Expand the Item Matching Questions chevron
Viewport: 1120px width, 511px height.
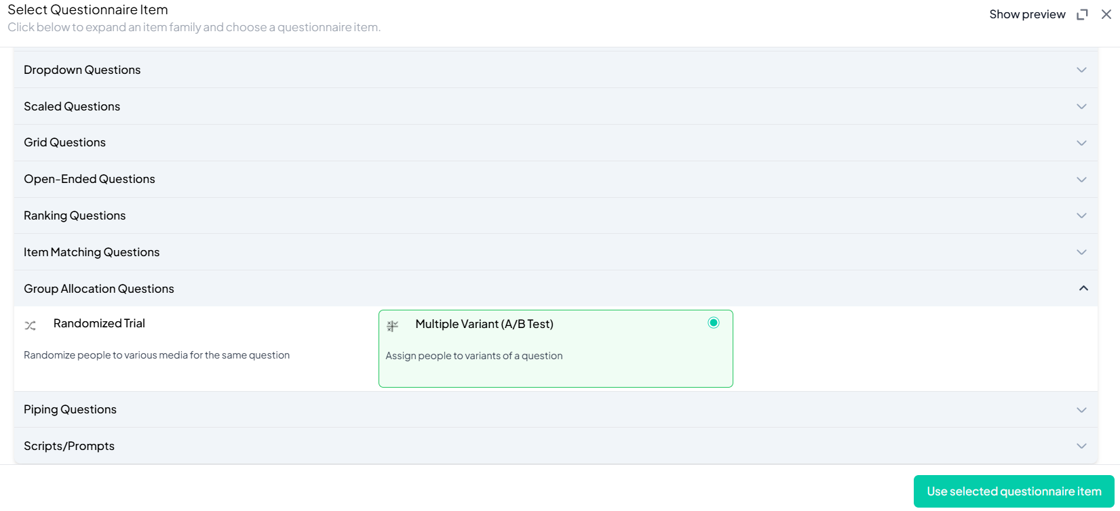(1081, 252)
